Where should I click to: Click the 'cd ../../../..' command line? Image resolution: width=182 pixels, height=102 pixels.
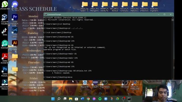click(63, 28)
